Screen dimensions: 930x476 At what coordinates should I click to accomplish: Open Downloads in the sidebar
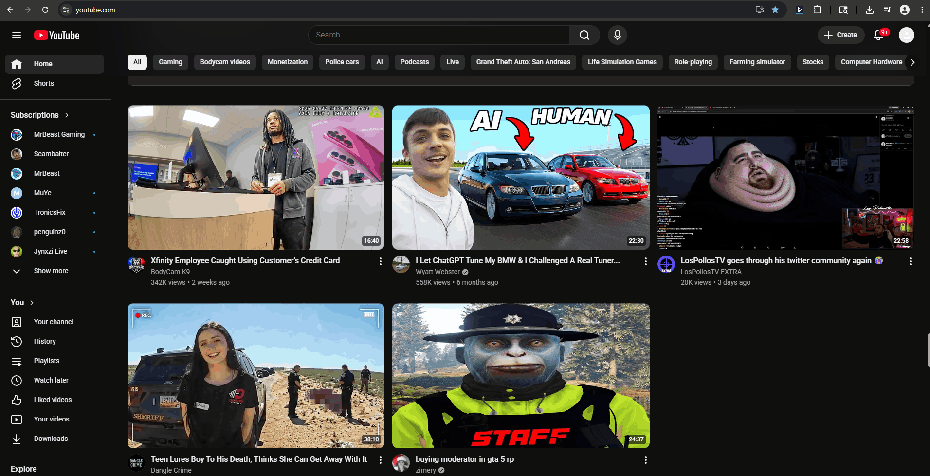[x=55, y=439]
